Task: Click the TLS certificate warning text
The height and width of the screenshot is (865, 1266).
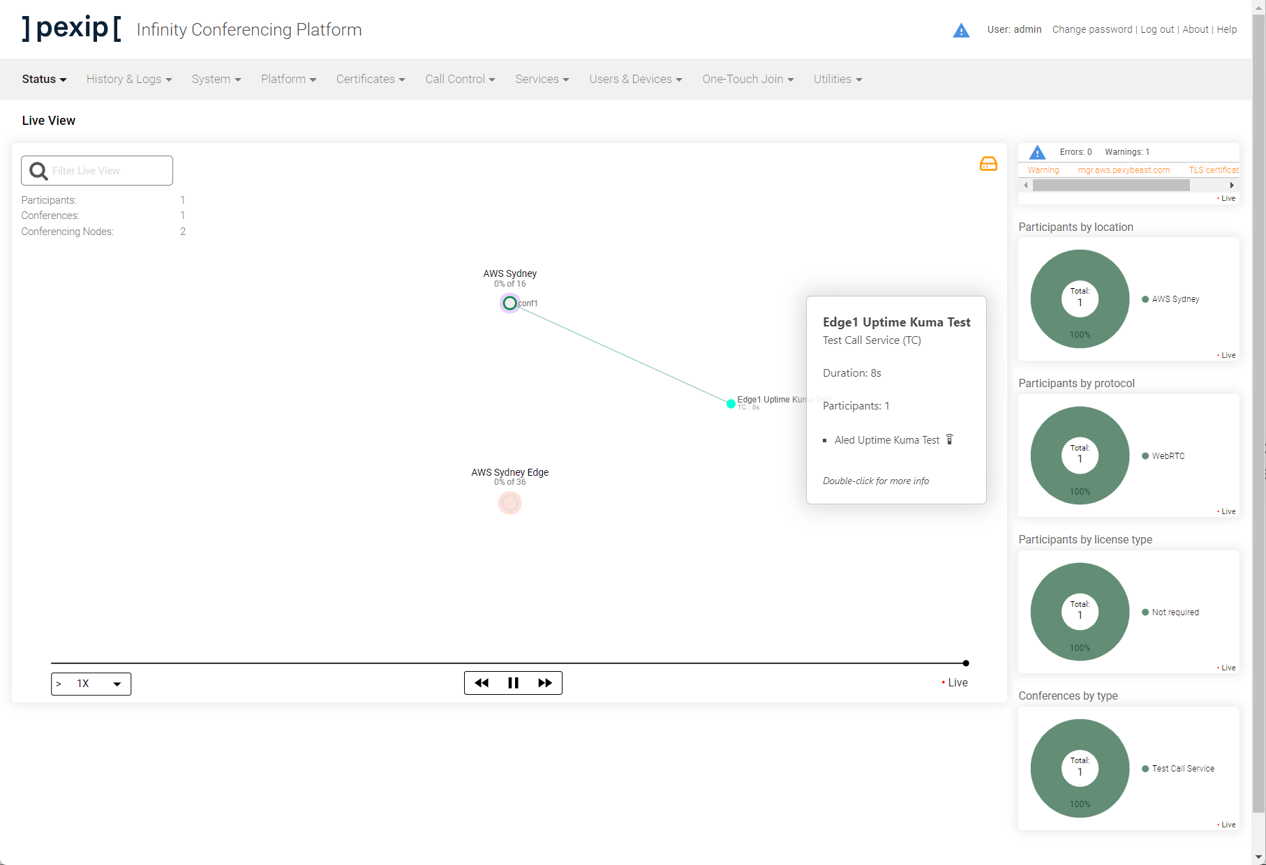Action: 1214,170
